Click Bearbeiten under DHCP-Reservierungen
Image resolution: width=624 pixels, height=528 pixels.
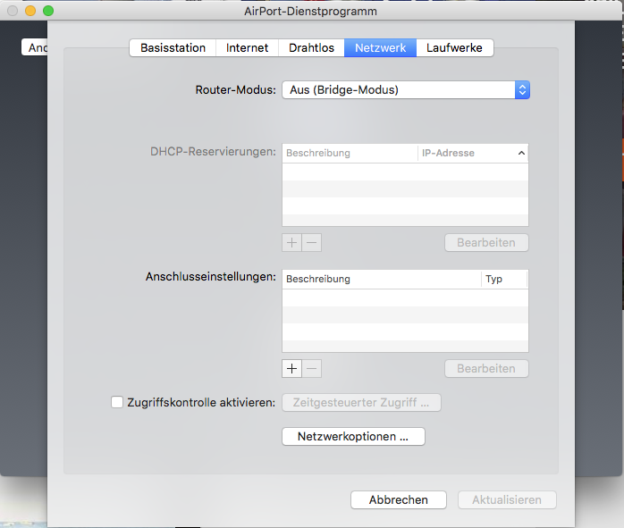pyautogui.click(x=486, y=242)
